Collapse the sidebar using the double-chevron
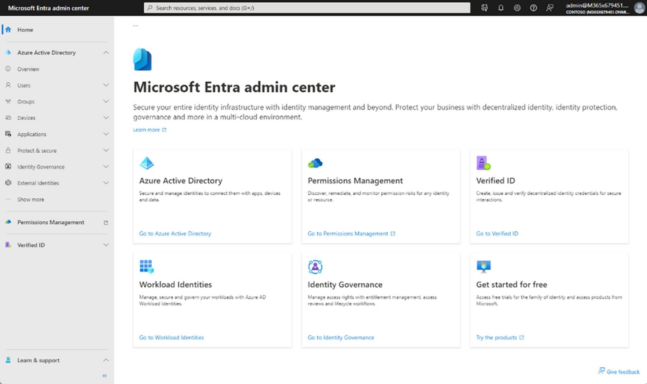 point(104,375)
